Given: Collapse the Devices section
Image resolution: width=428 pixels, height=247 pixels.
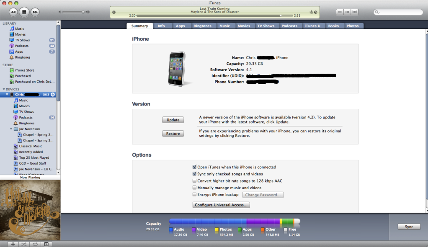Looking at the screenshot, I should 4,89.
